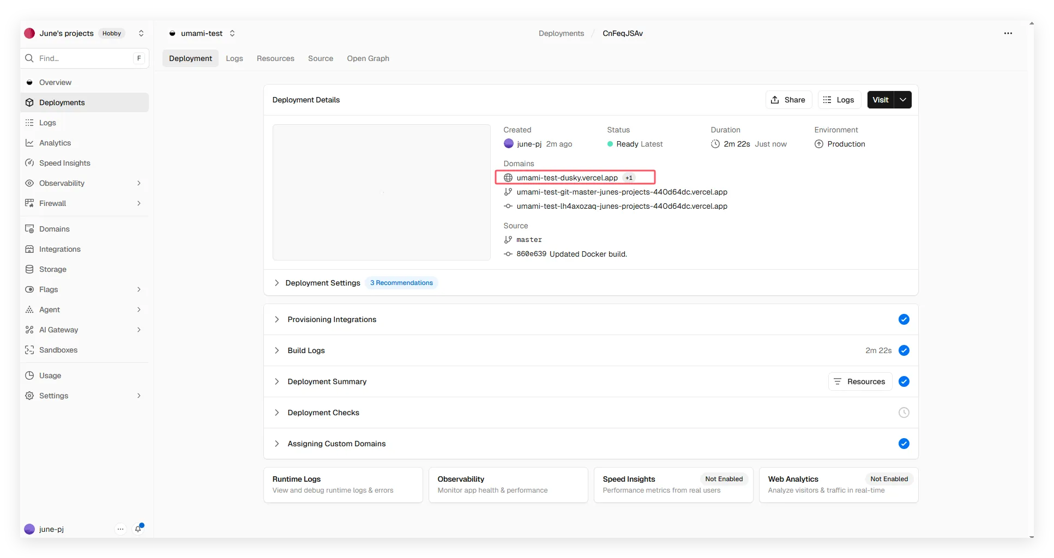The width and height of the screenshot is (1054, 558).
Task: Click the Analytics sidebar icon
Action: (x=29, y=143)
